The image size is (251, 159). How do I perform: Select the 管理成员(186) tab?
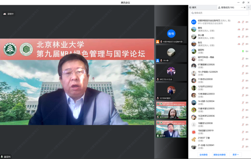tap(226, 7)
